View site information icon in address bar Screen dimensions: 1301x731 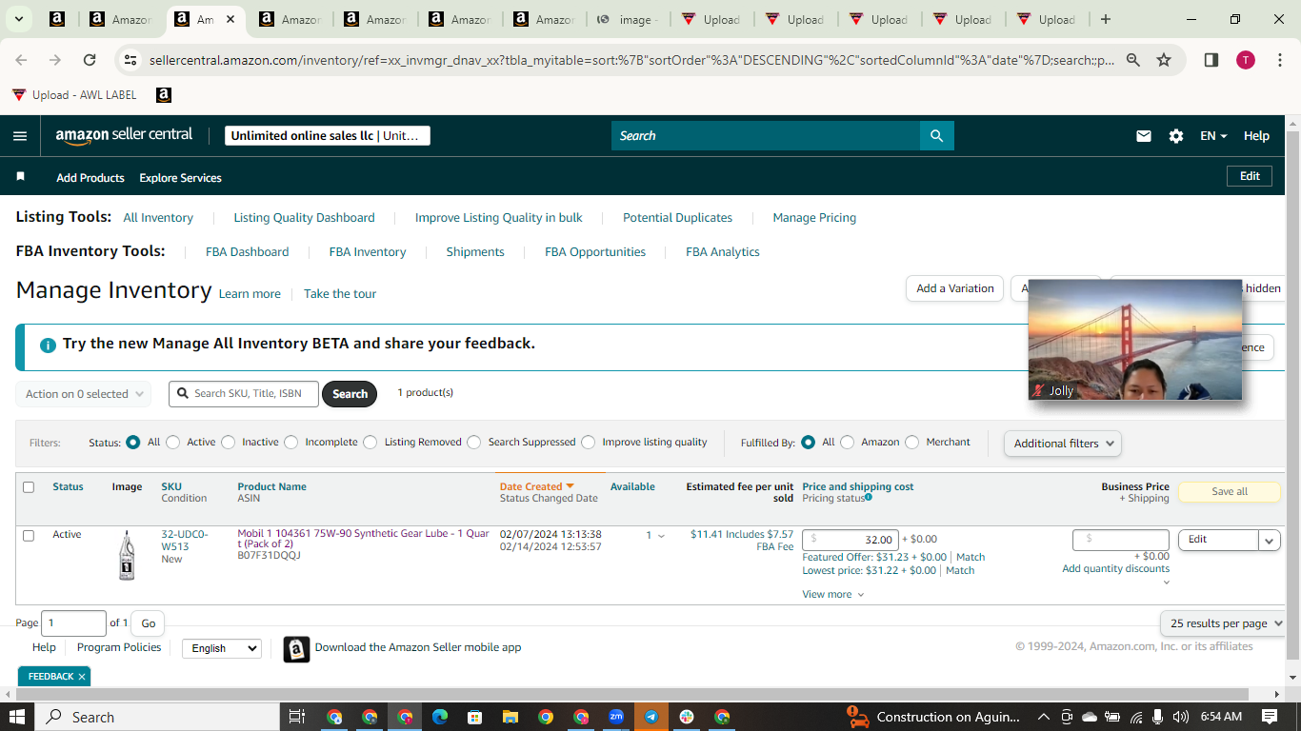tap(131, 60)
